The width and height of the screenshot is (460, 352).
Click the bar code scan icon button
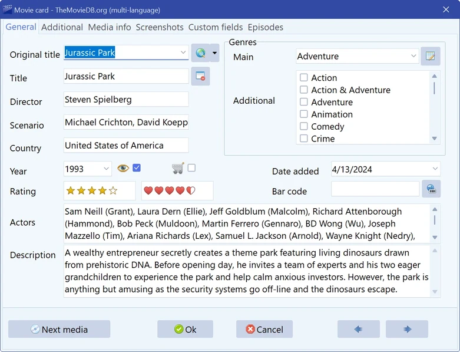tap(431, 189)
